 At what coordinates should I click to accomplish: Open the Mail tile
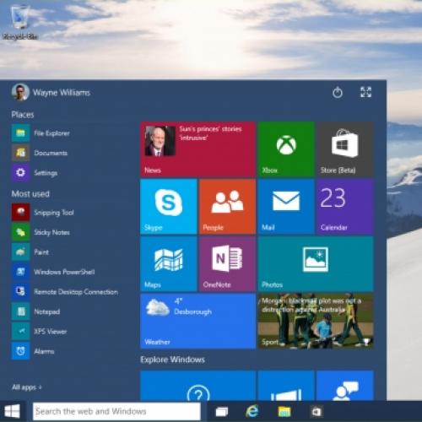[286, 207]
